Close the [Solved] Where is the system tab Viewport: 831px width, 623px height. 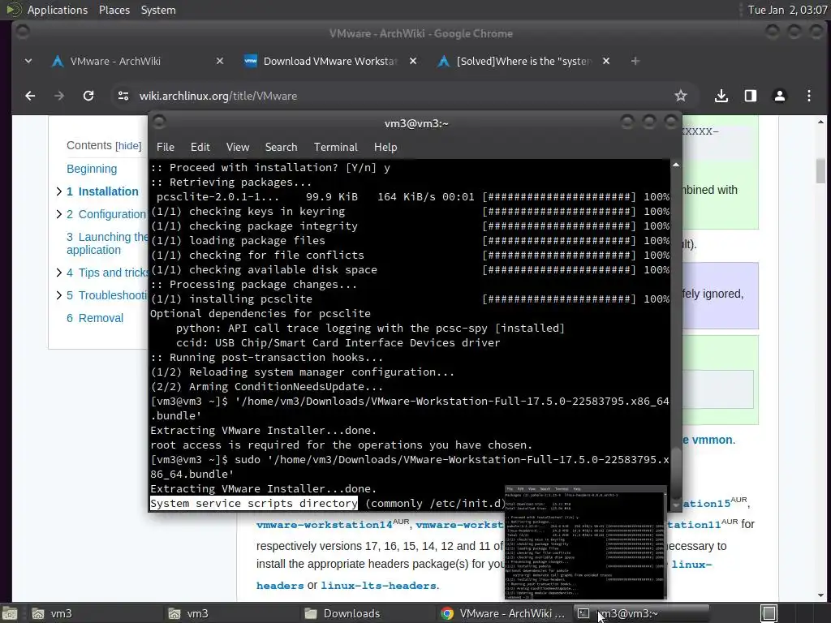[x=606, y=62]
